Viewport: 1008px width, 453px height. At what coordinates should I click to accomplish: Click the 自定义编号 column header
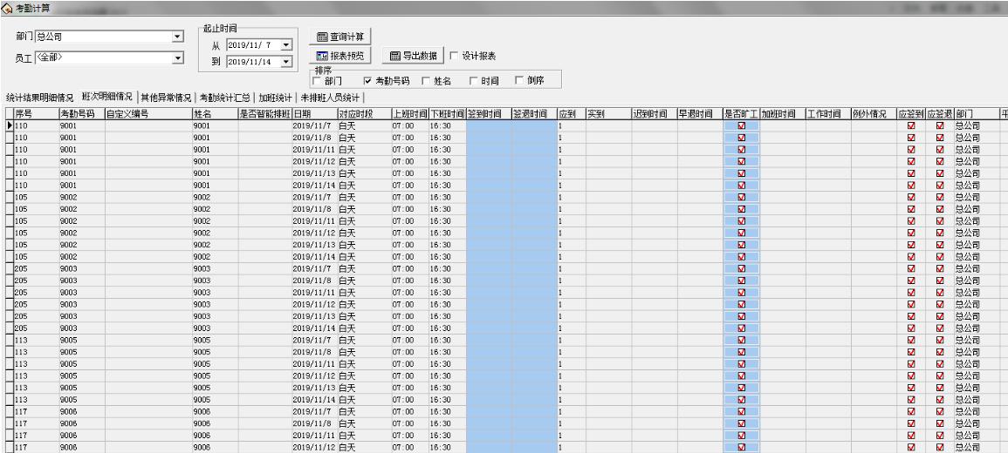click(147, 113)
